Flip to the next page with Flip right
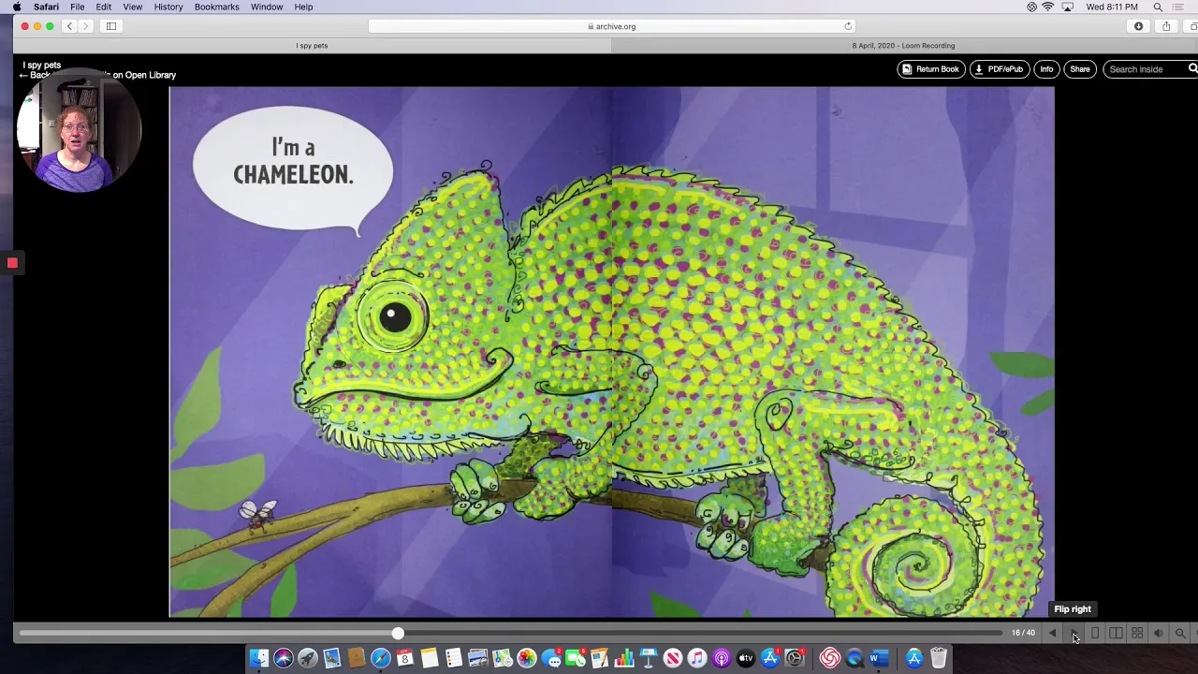 1074,634
